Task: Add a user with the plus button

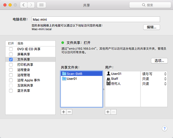Action: 108,112
